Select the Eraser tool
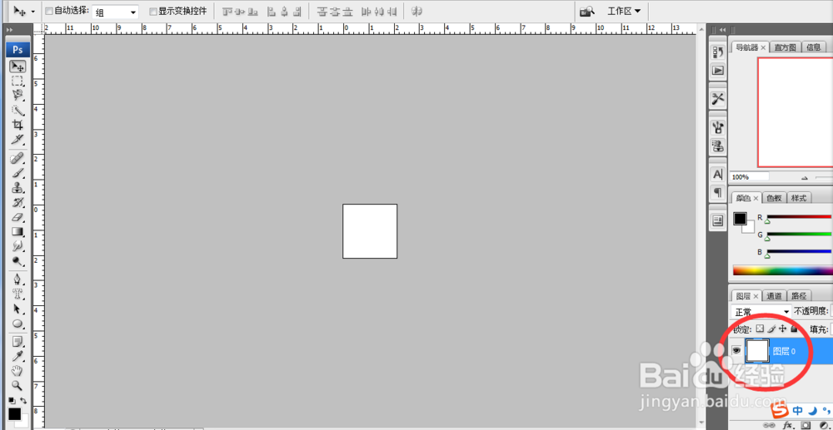 click(17, 217)
